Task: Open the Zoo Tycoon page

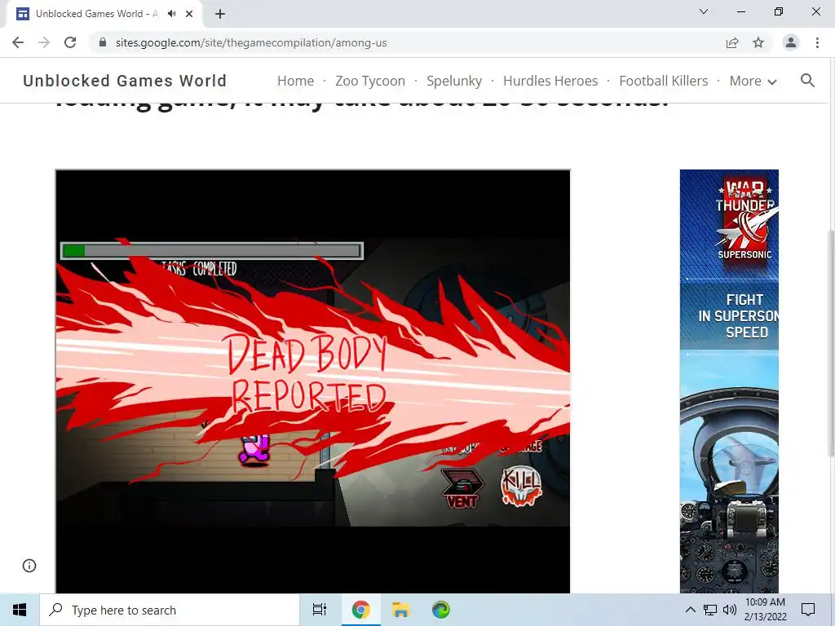Action: pyautogui.click(x=370, y=81)
